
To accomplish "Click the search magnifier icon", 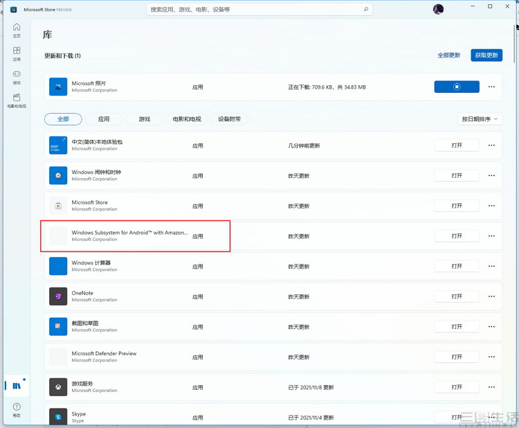I will pyautogui.click(x=366, y=9).
